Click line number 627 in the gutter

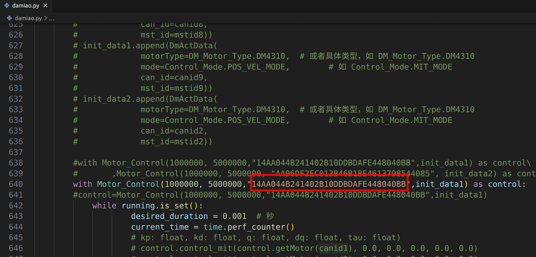(x=16, y=46)
